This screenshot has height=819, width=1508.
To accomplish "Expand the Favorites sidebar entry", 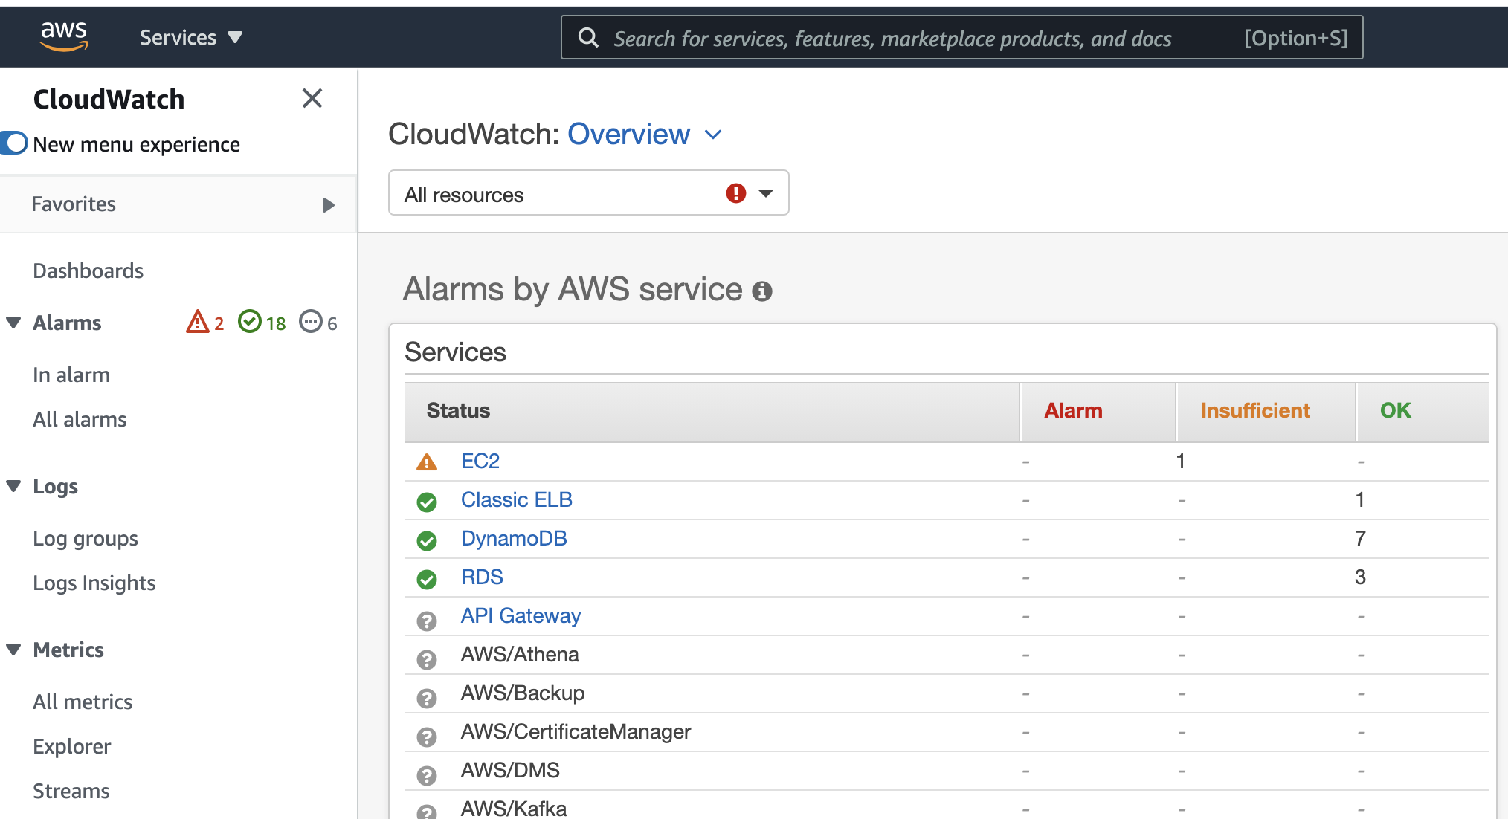I will (328, 205).
